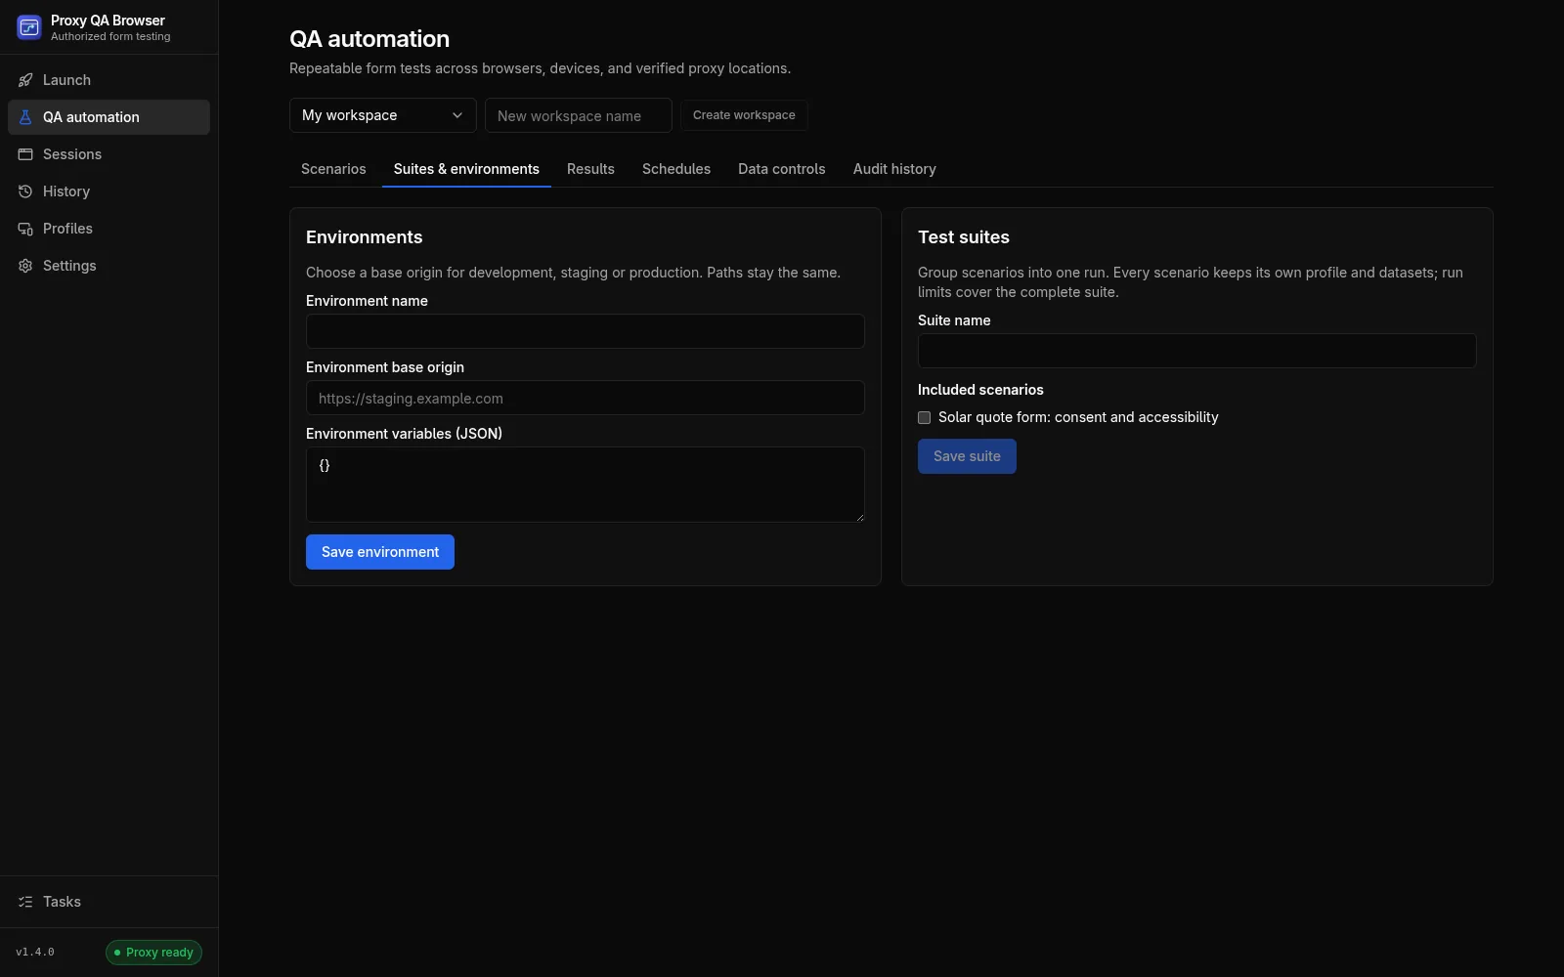Viewport: 1564px width, 977px height.
Task: Save the environment with Save environment button
Action: [380, 552]
